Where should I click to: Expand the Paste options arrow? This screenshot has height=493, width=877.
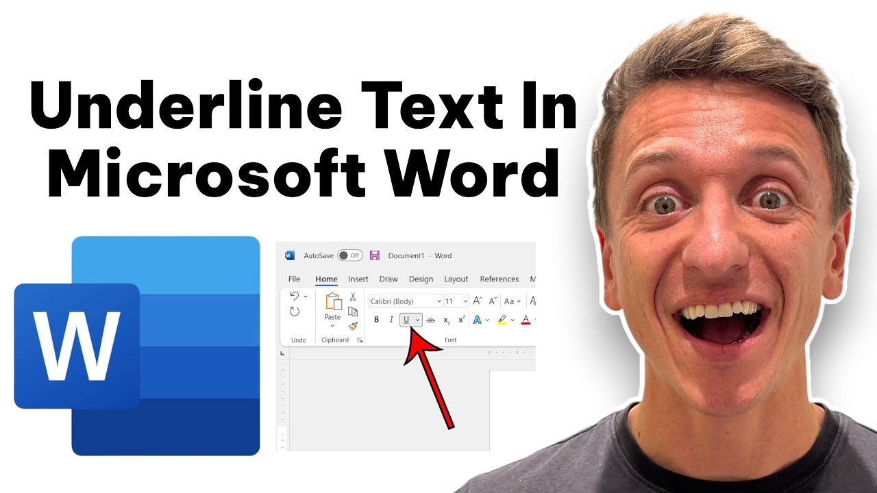coord(333,326)
